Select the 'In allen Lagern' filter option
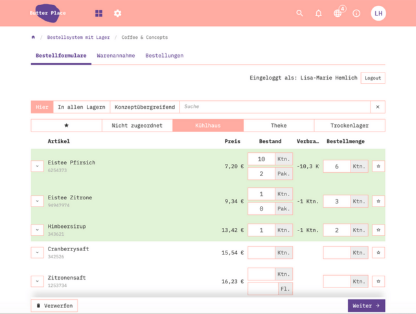 click(82, 107)
